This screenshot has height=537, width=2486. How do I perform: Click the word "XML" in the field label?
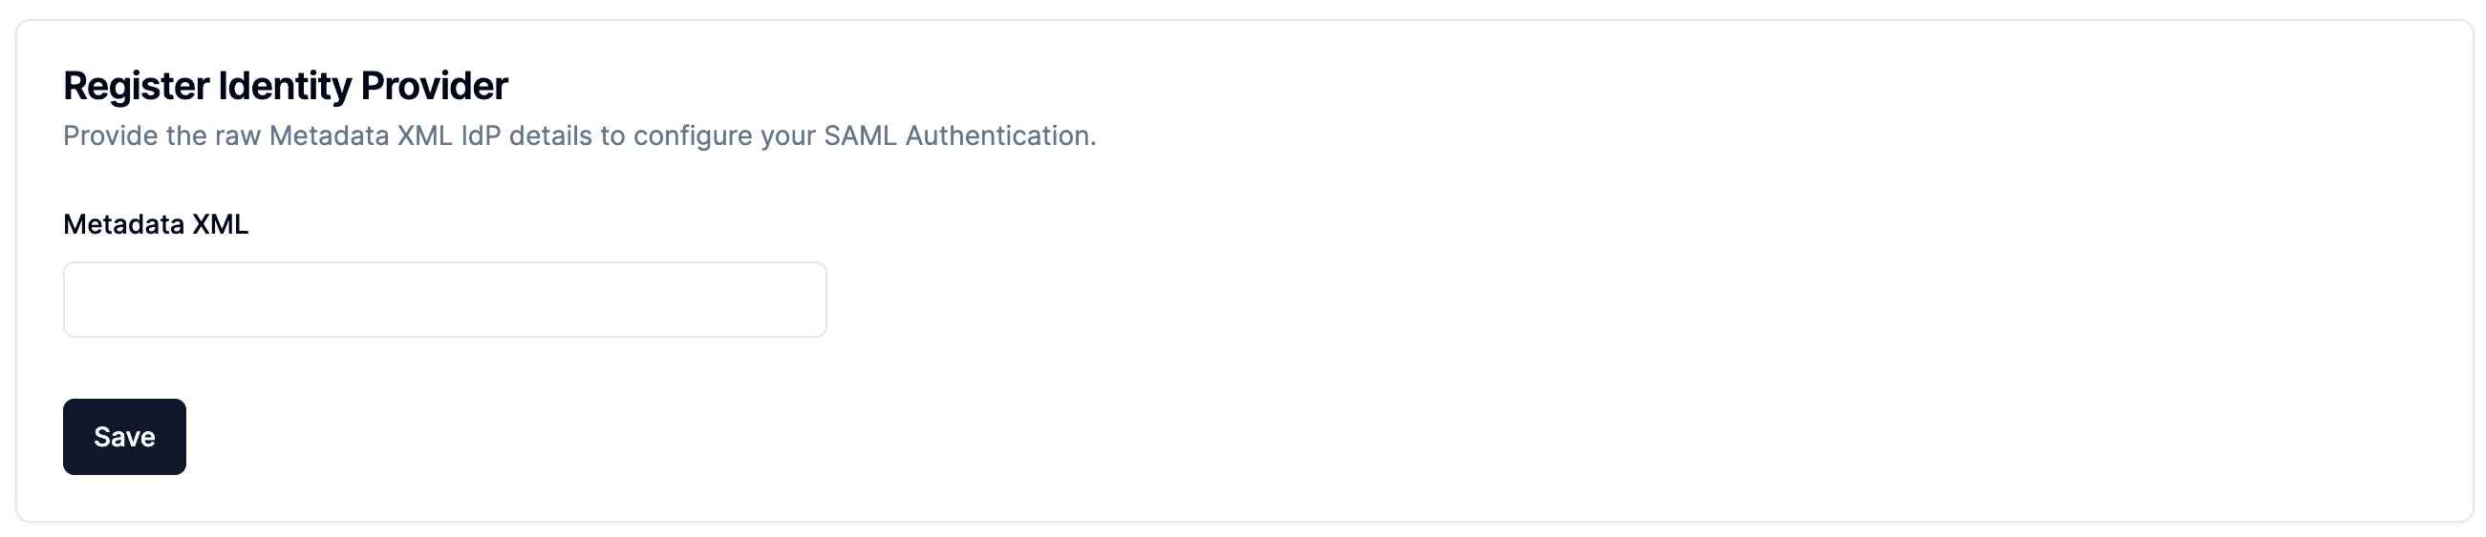[x=220, y=225]
